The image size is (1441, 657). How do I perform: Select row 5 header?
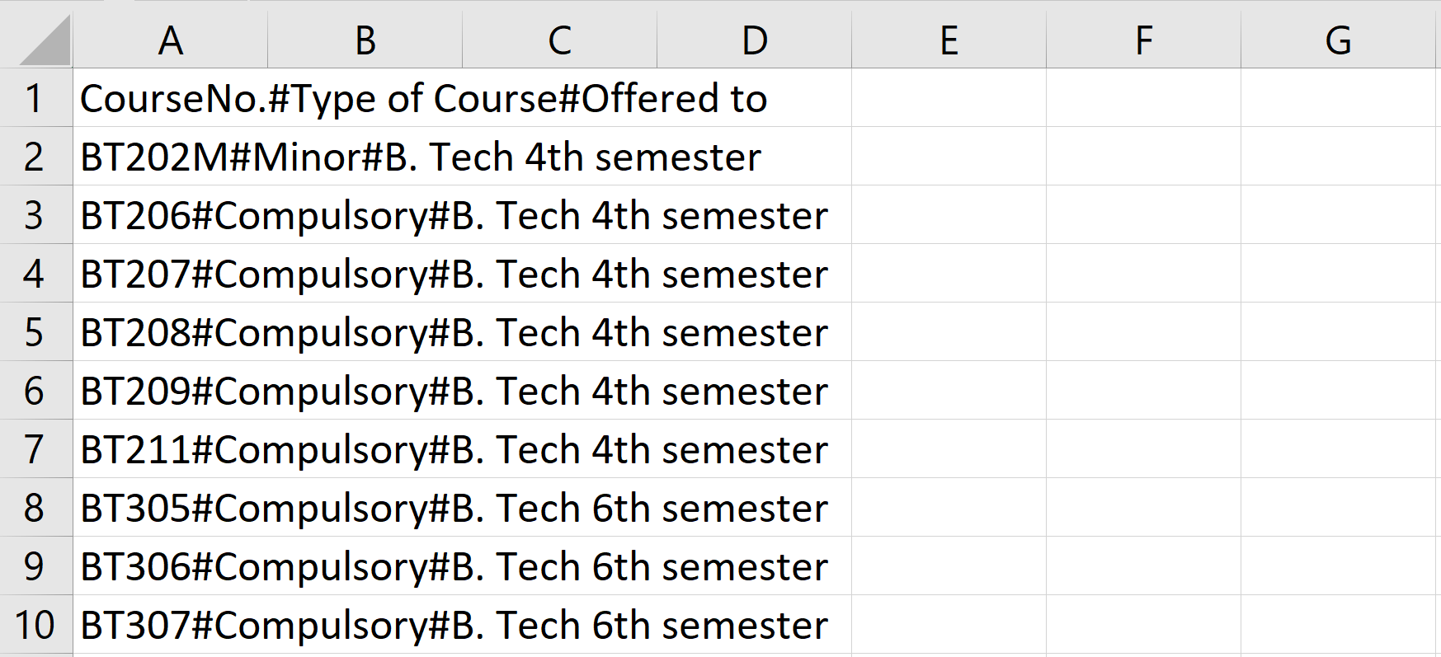point(35,332)
